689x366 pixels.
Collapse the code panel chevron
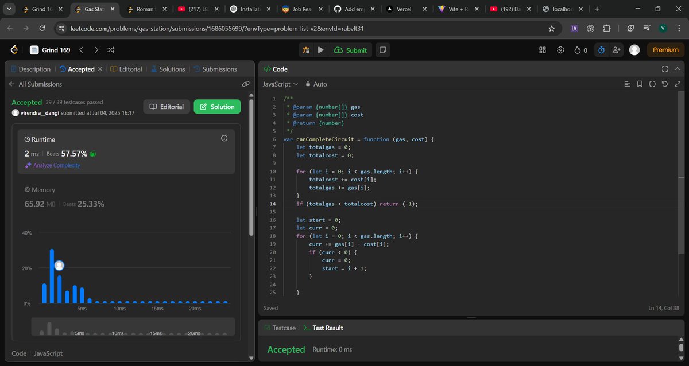click(x=679, y=69)
